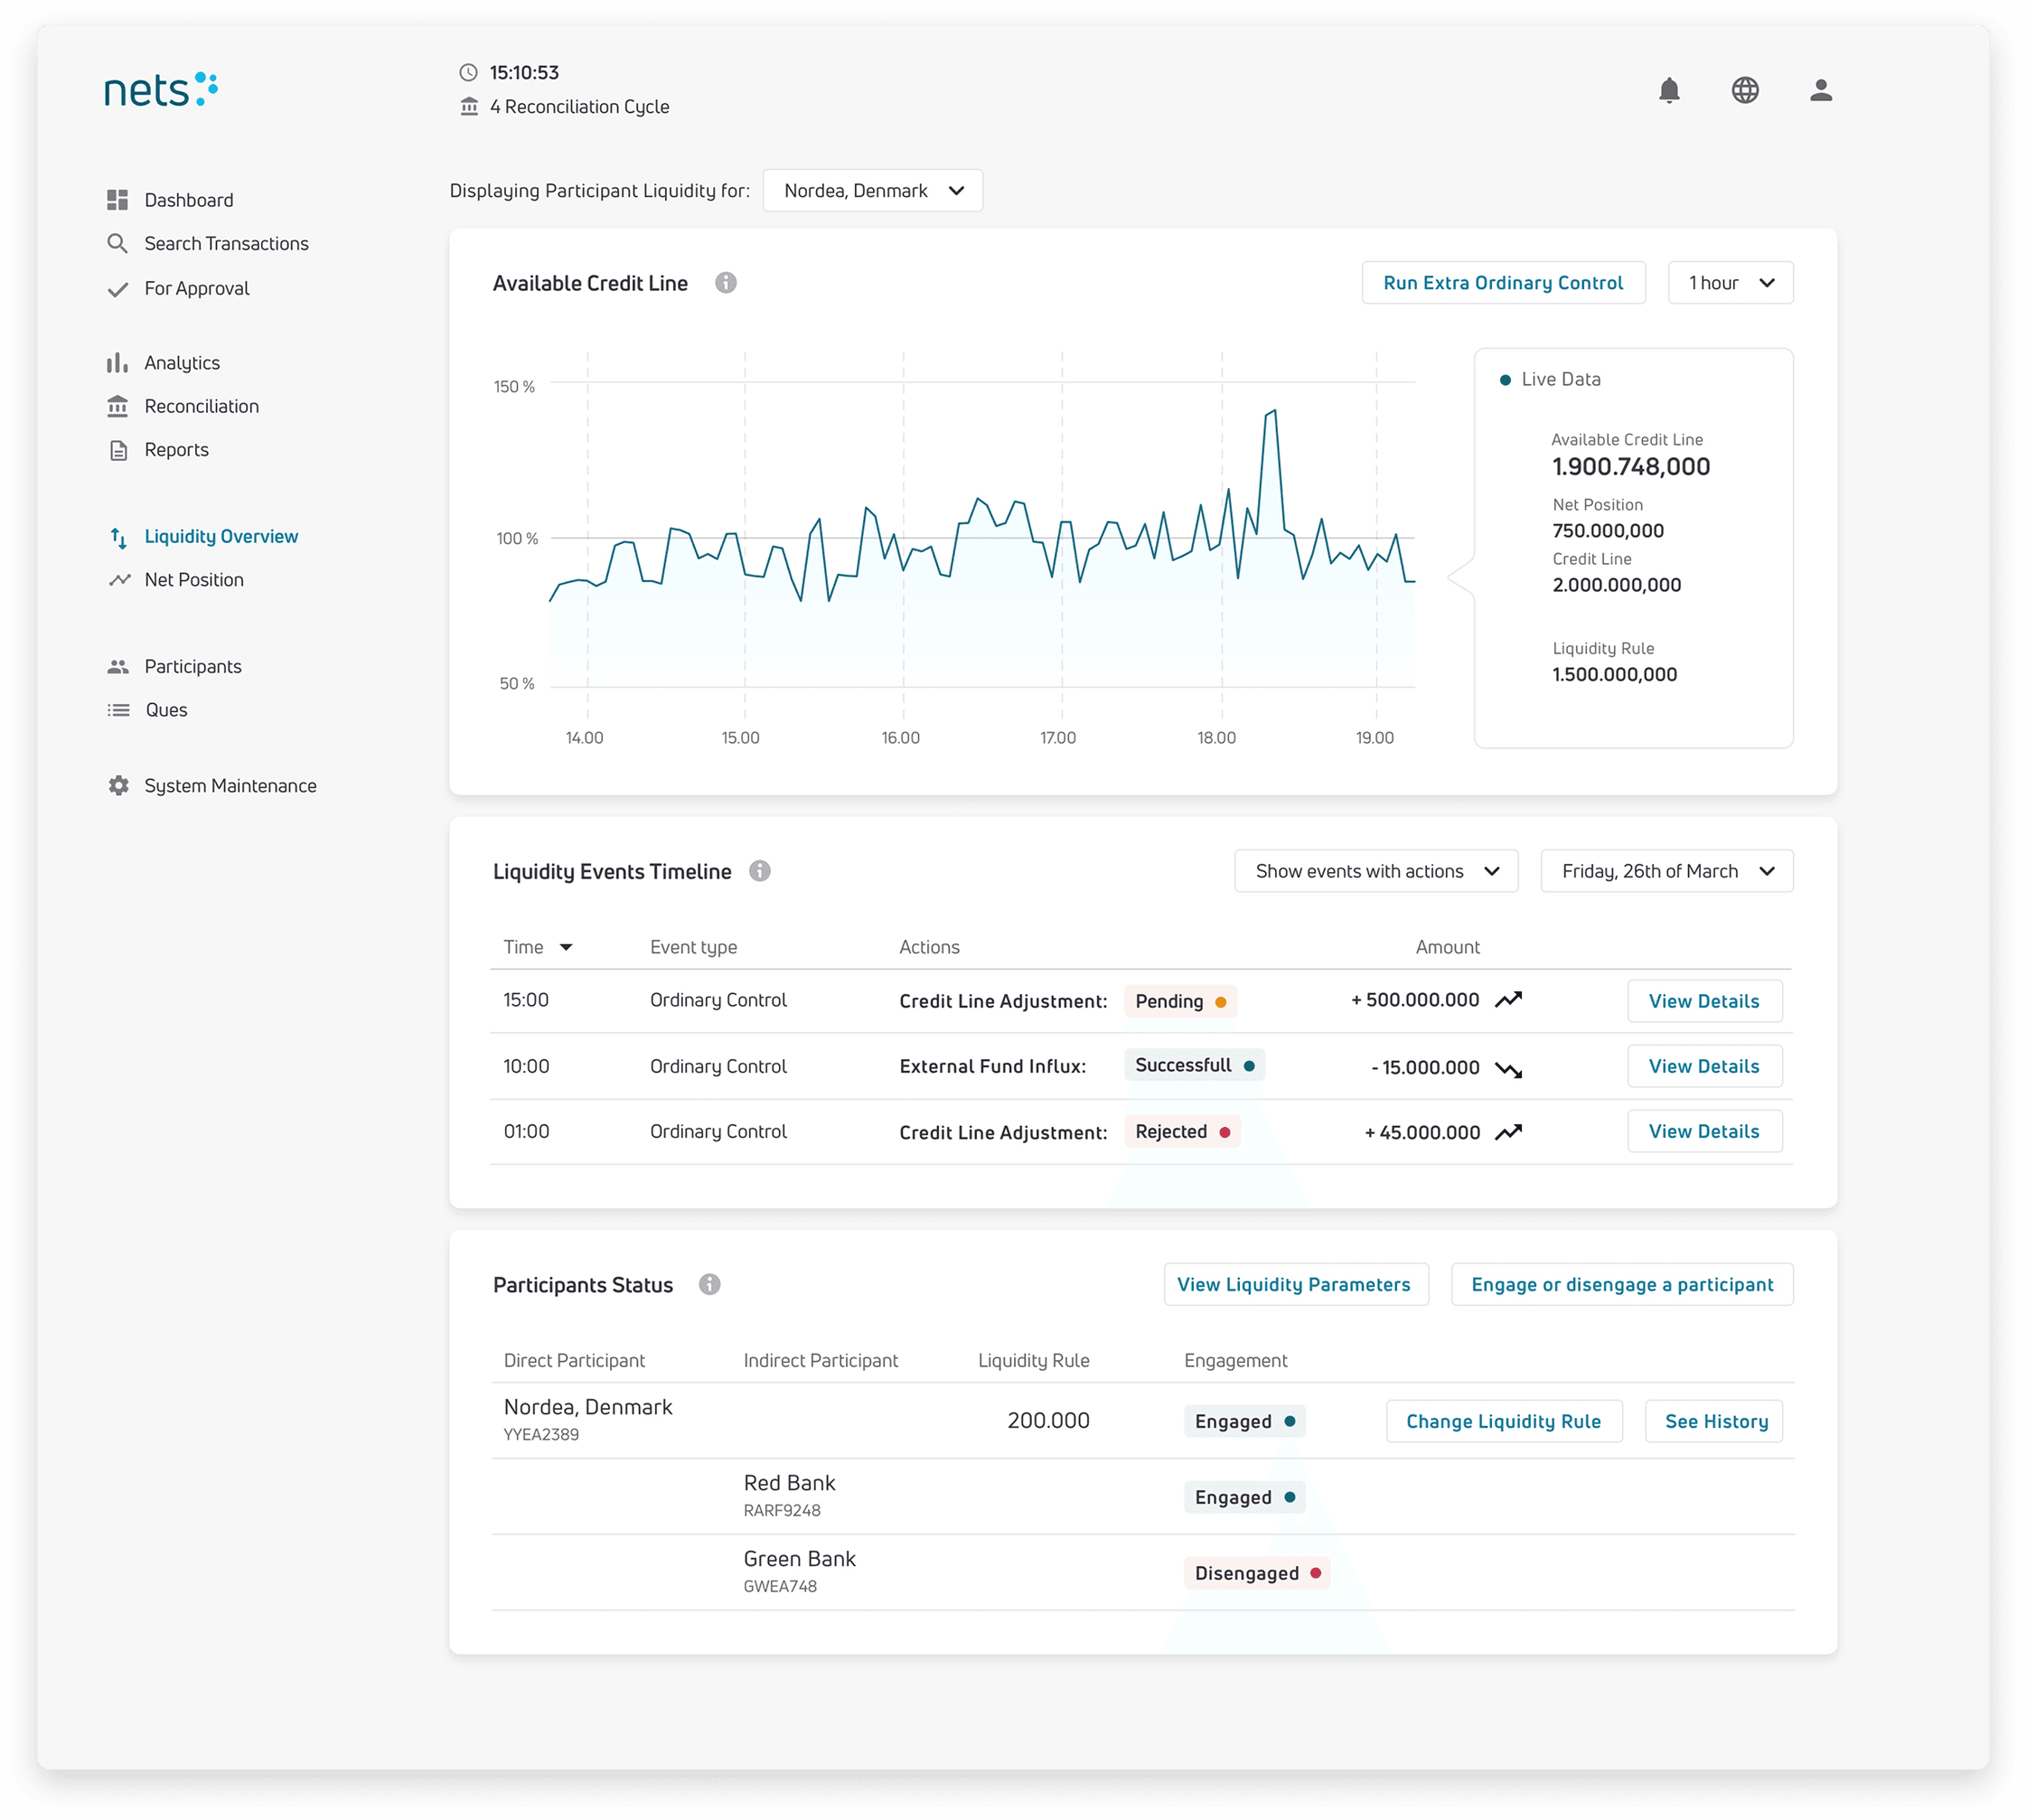Viewport: 2027px width, 1820px height.
Task: Click the Liquidity Overview arrows icon
Action: pos(118,537)
